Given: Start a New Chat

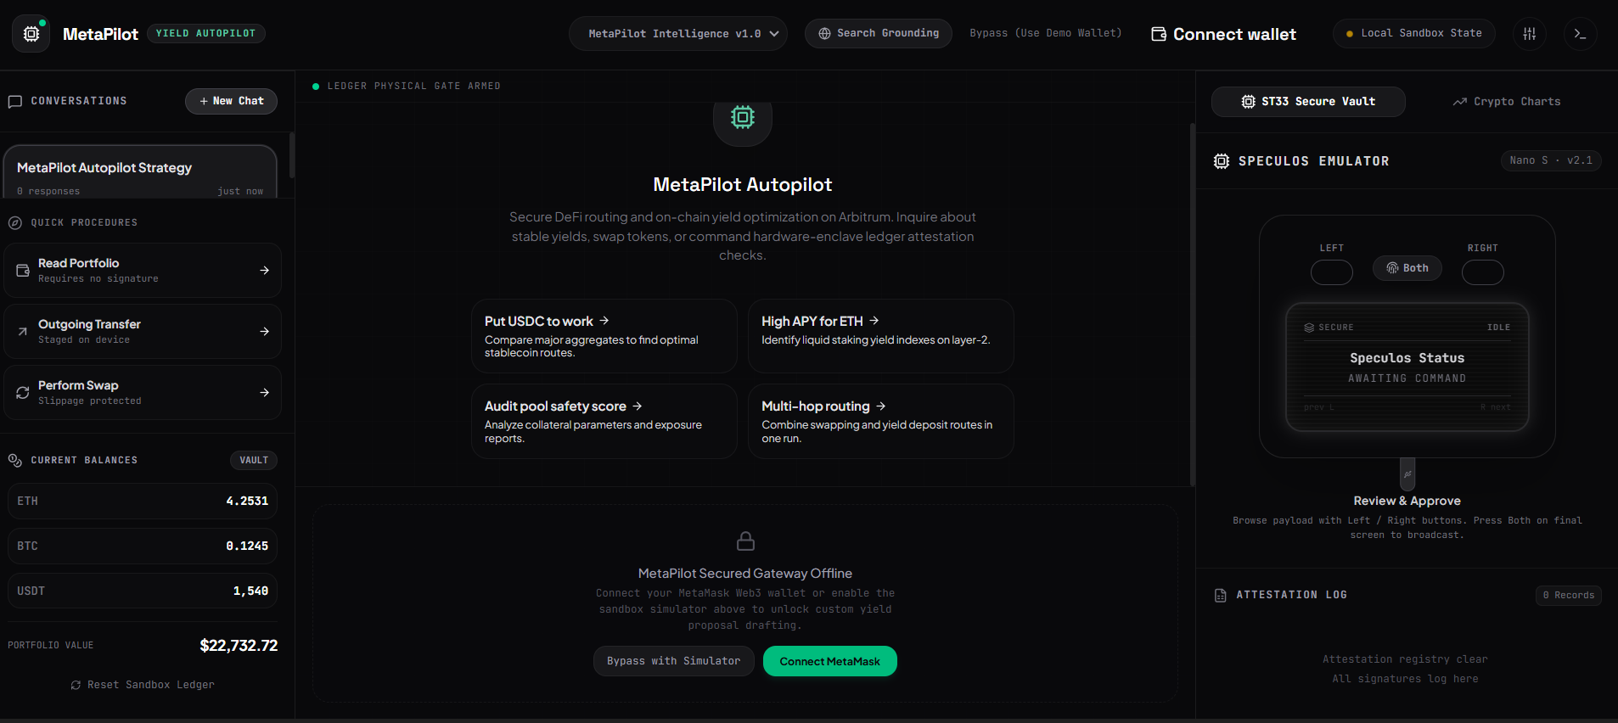Looking at the screenshot, I should tap(231, 101).
